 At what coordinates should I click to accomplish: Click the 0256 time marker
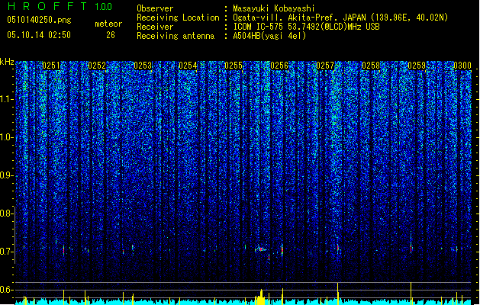point(279,66)
